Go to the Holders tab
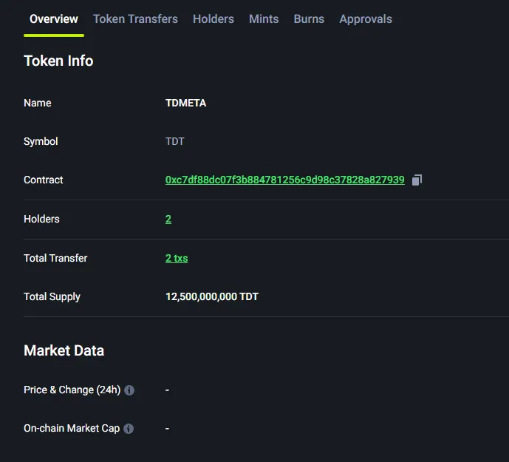Viewport: 509px width, 462px height. pos(213,19)
